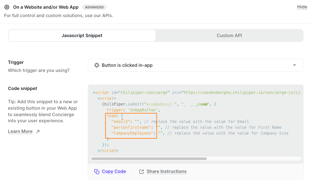The width and height of the screenshot is (311, 180).
Task: Open Share Instructions
Action: coord(166,172)
